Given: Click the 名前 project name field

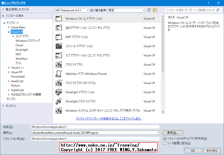Looking at the screenshot, I should coord(95,127).
